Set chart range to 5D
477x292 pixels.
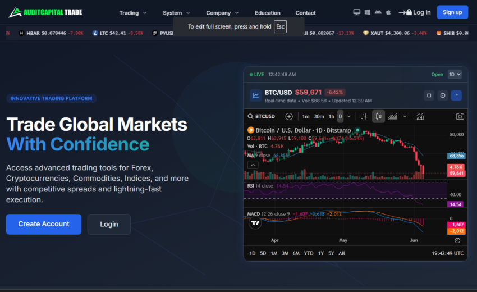pyautogui.click(x=263, y=253)
